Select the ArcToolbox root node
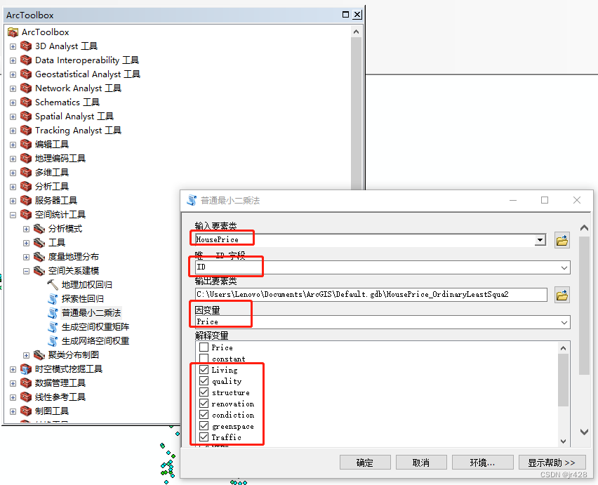Image resolution: width=598 pixels, height=485 pixels. [46, 32]
